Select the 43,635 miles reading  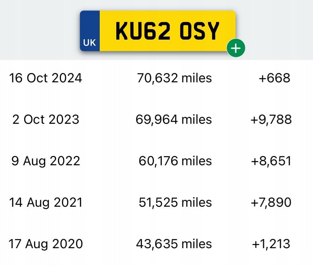coord(174,244)
